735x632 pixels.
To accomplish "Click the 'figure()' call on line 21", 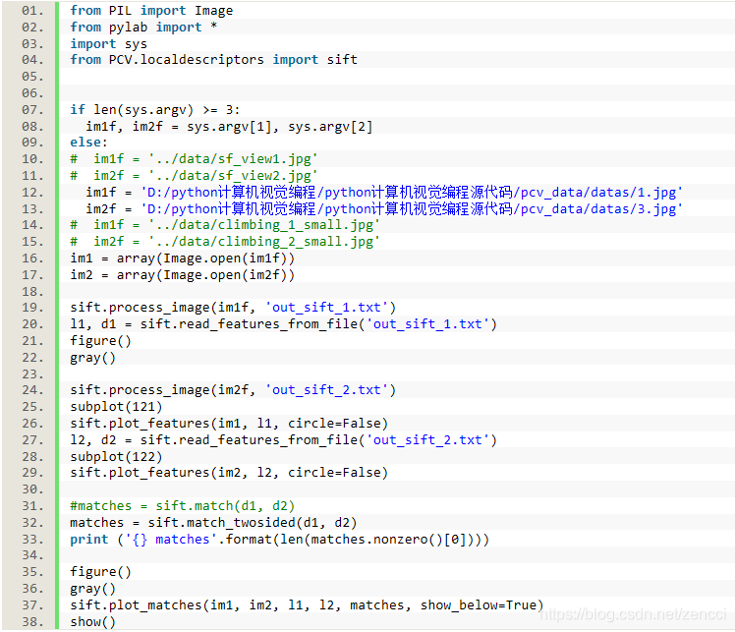I will click(x=100, y=341).
